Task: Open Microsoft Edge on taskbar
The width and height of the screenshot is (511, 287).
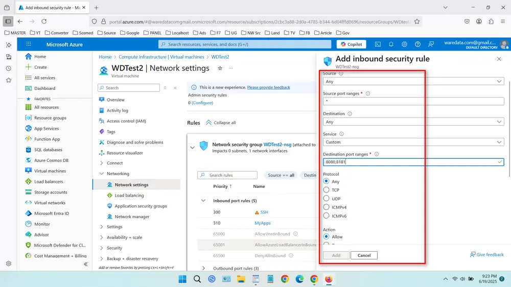Action: coord(299,279)
